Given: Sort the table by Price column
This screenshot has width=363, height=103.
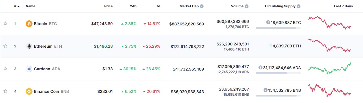Looking at the screenshot, I should pos(108,6).
